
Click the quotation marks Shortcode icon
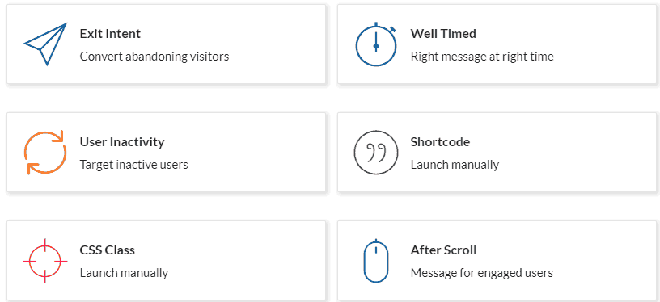[x=376, y=153]
